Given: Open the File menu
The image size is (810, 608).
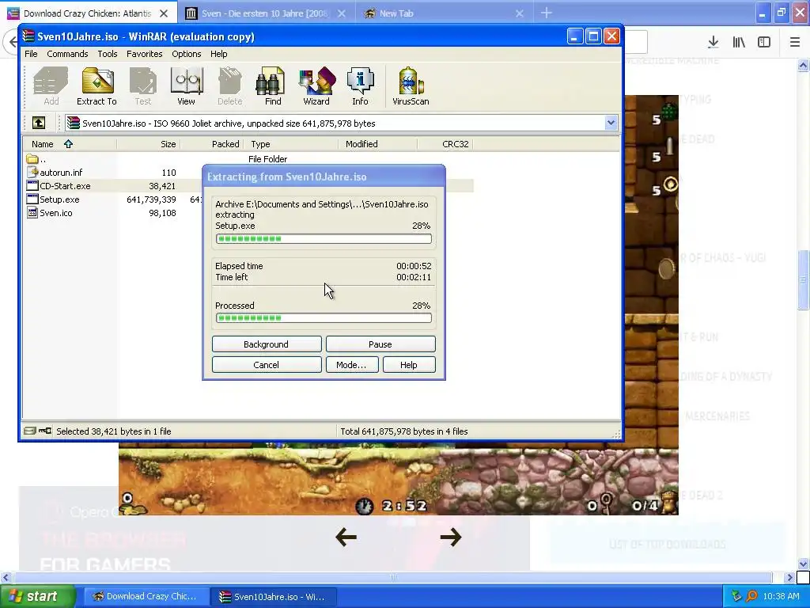Looking at the screenshot, I should click(x=31, y=54).
